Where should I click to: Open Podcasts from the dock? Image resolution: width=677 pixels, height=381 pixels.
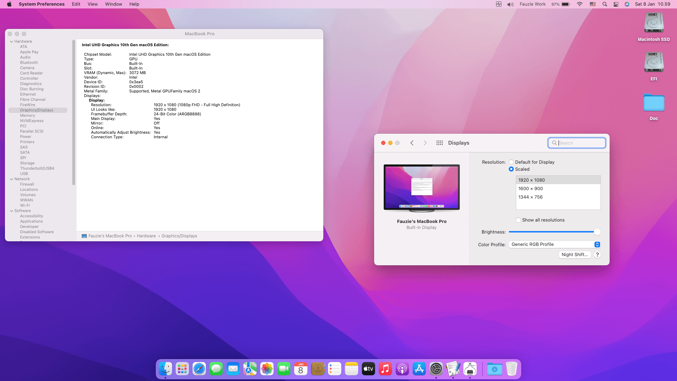402,369
